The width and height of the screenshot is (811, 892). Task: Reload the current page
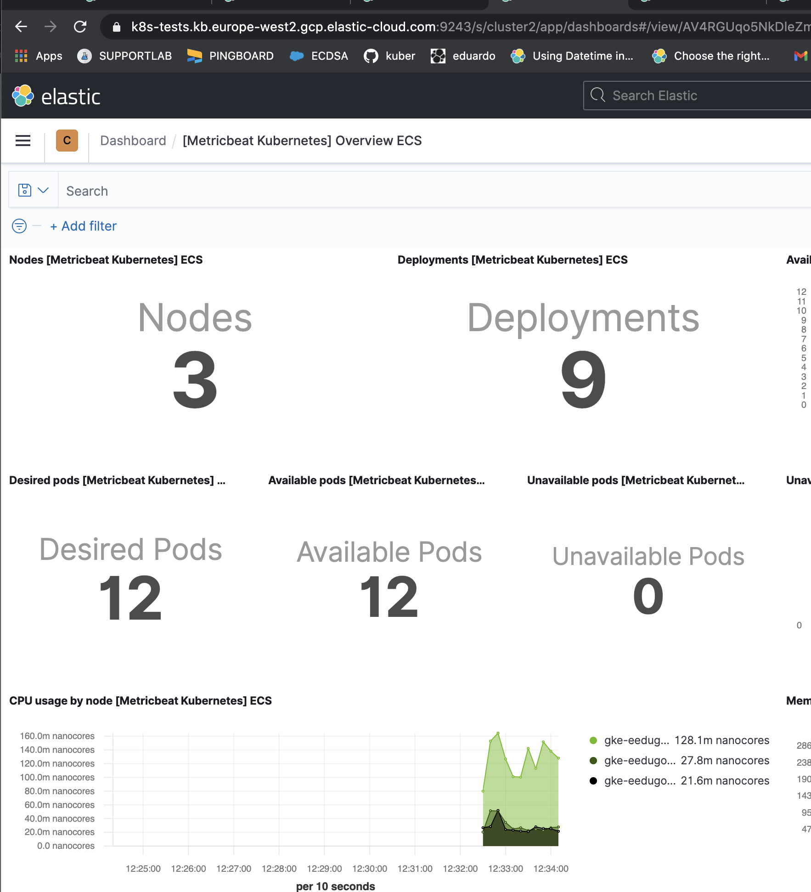click(x=80, y=27)
